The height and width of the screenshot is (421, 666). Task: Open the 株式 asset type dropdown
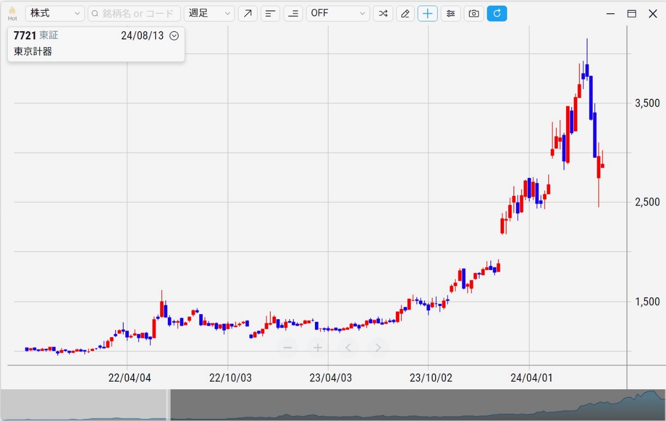coord(55,13)
